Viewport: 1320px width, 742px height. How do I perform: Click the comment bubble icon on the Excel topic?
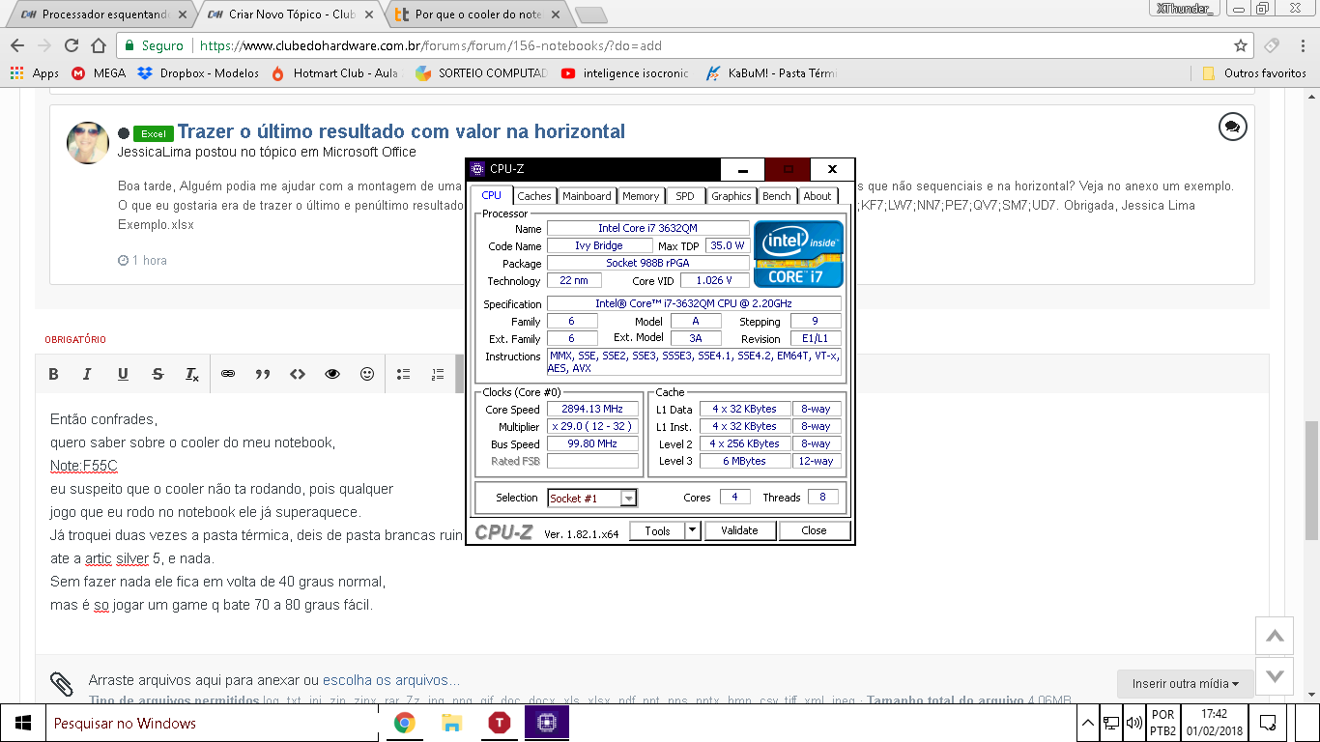pos(1231,127)
